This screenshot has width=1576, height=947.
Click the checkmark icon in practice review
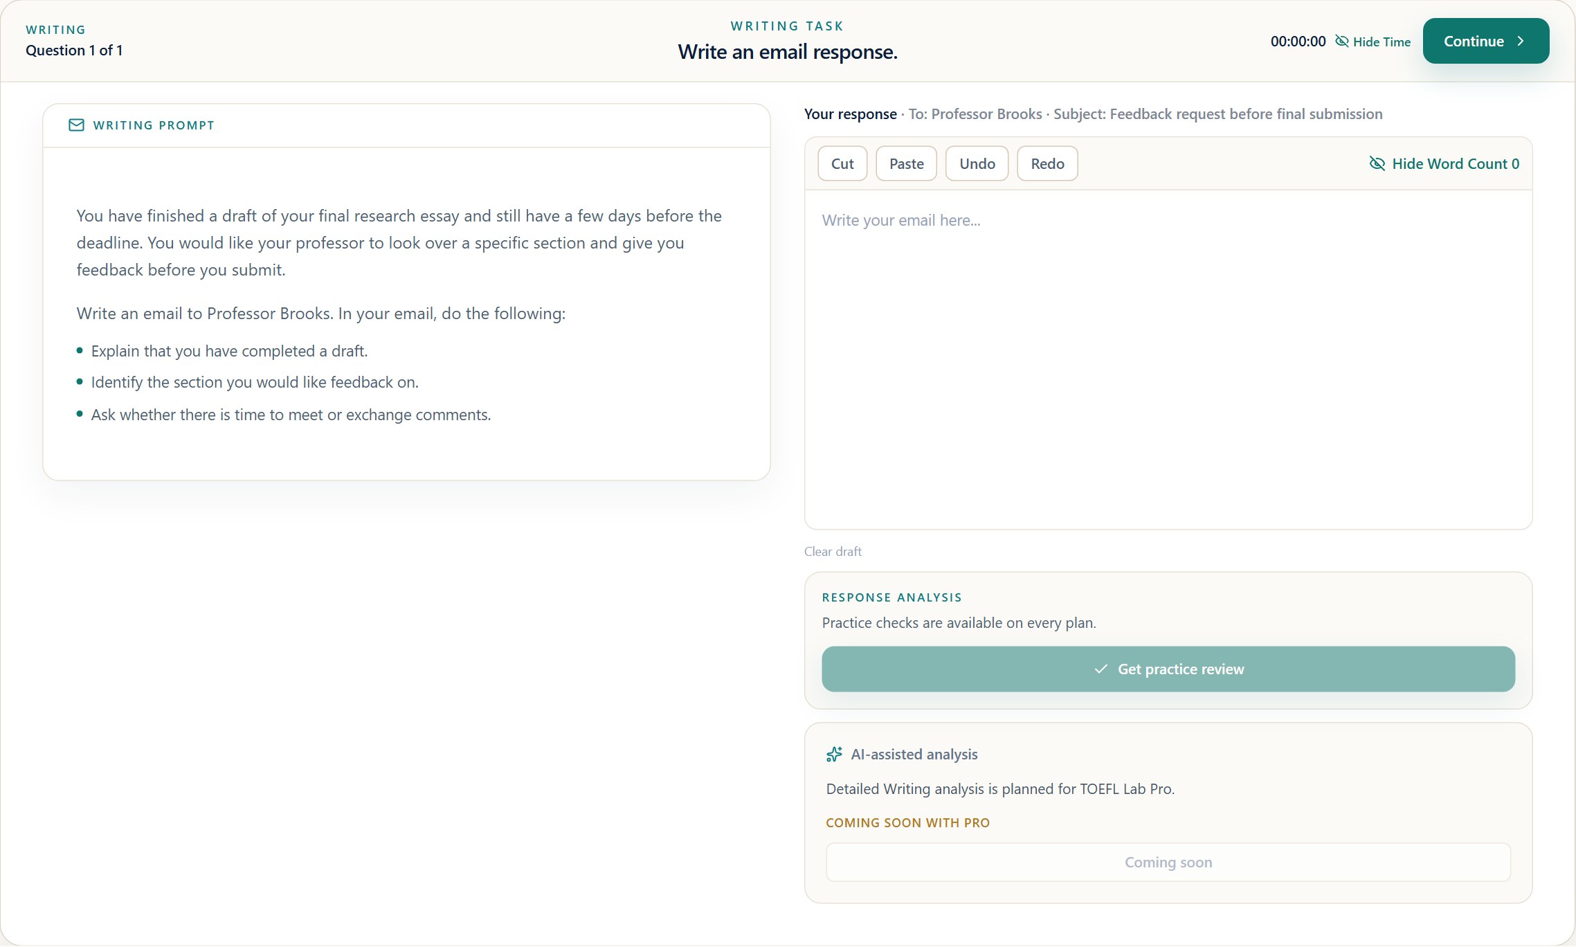pos(1101,669)
